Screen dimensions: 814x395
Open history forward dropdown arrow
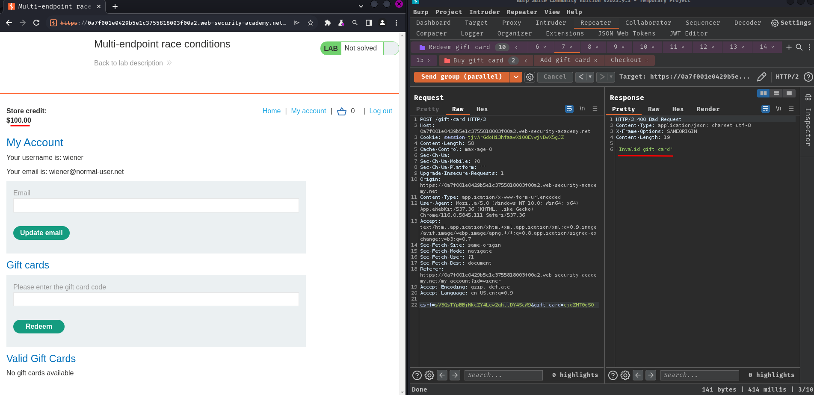[x=611, y=77]
